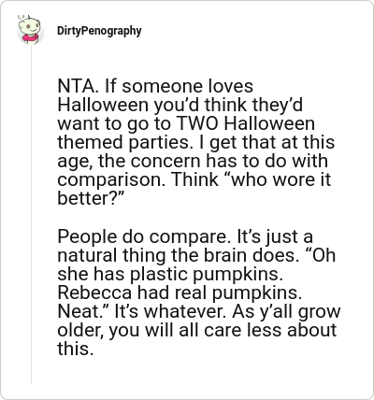Viewport: 374px width, 400px height.
Task: Click the pink shirt on the Snoo avatar
Action: point(30,38)
